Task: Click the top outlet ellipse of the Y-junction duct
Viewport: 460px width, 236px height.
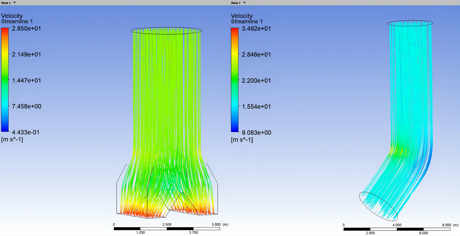Action: [x=167, y=30]
